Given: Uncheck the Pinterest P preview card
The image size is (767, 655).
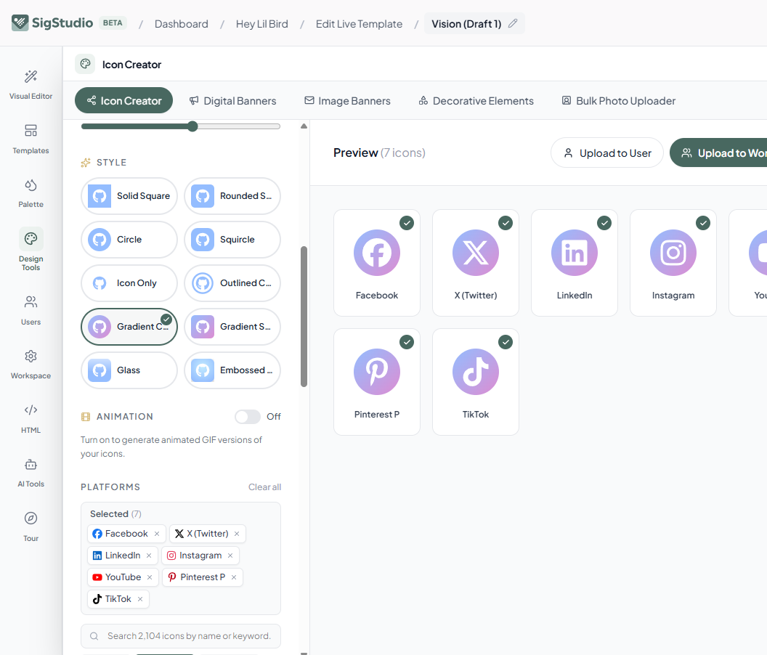Looking at the screenshot, I should (x=407, y=342).
